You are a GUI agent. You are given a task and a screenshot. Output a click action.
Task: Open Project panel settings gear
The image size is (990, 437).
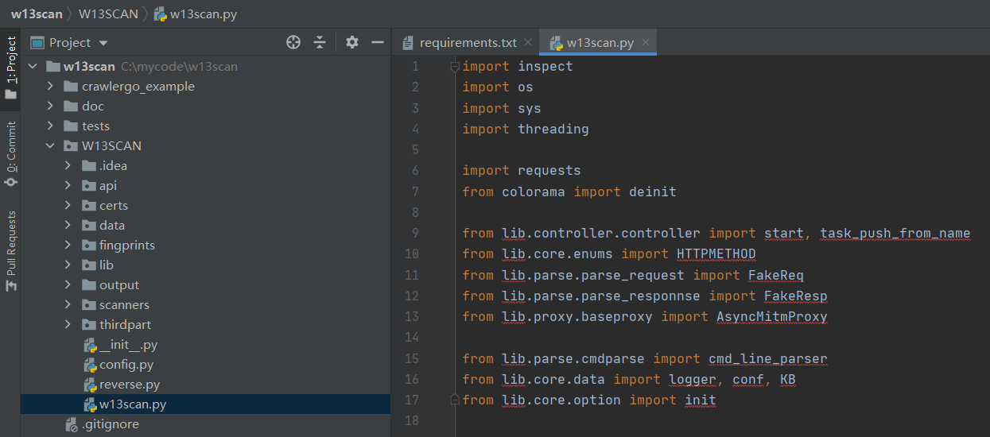[352, 42]
